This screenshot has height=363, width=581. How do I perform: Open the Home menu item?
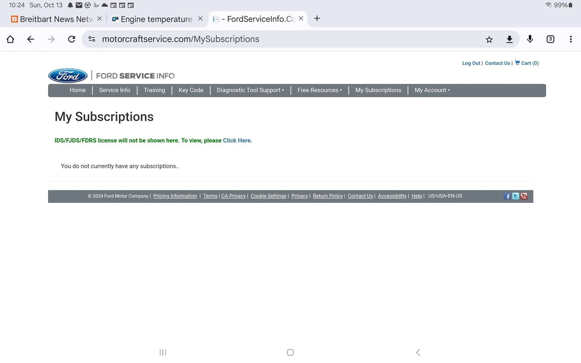click(78, 90)
